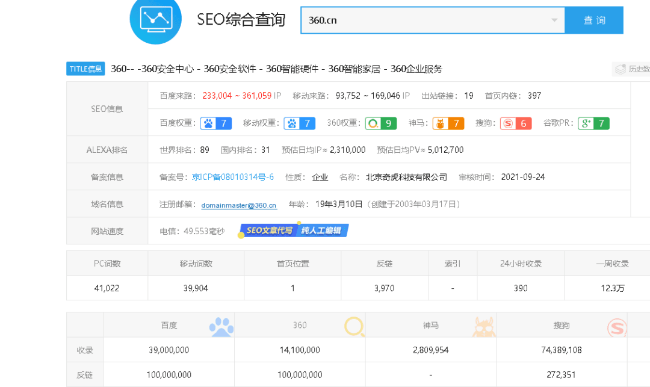Viewport: 650px width, 387px height.
Task: Click the 神马 收录 value 2,809,954
Action: (x=431, y=350)
